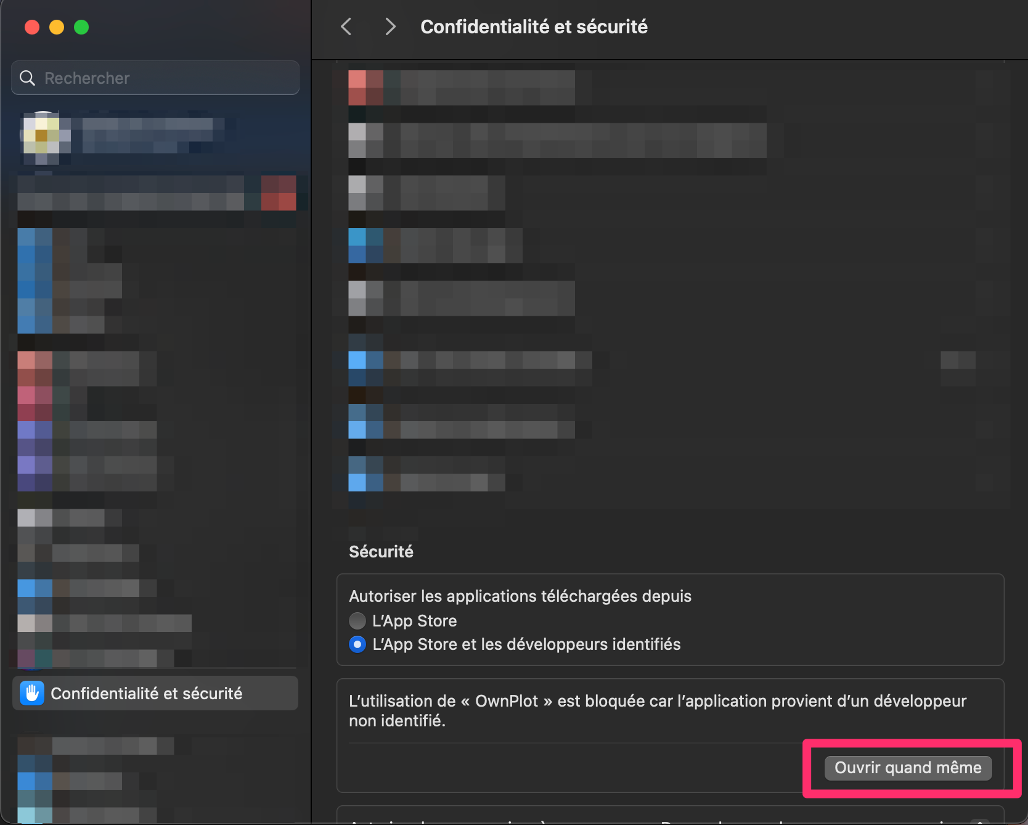This screenshot has width=1028, height=825.
Task: Click Autoriser les applications téléchargées depuis label
Action: pos(520,596)
